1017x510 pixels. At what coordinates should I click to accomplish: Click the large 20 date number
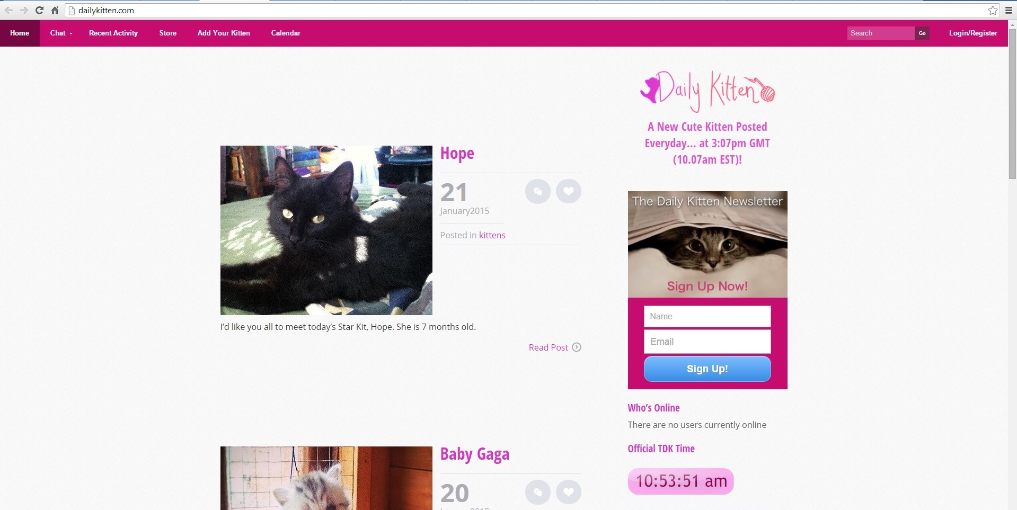click(455, 493)
